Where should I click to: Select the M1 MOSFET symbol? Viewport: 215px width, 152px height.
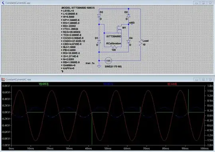120,29
